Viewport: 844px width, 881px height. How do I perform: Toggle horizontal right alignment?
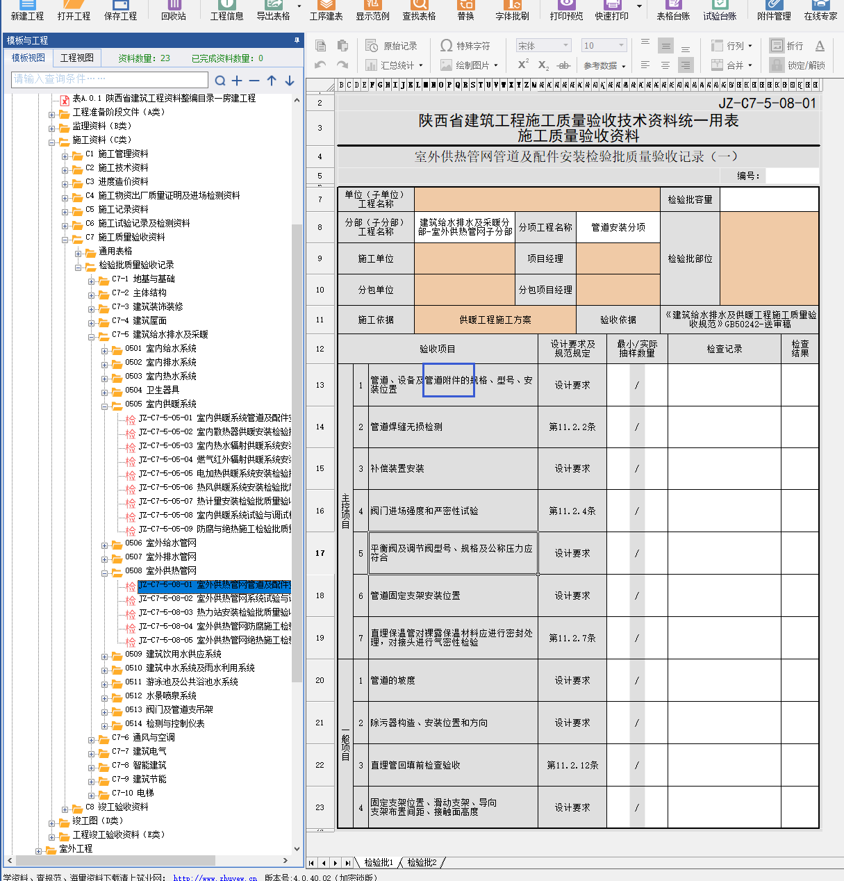tap(686, 65)
